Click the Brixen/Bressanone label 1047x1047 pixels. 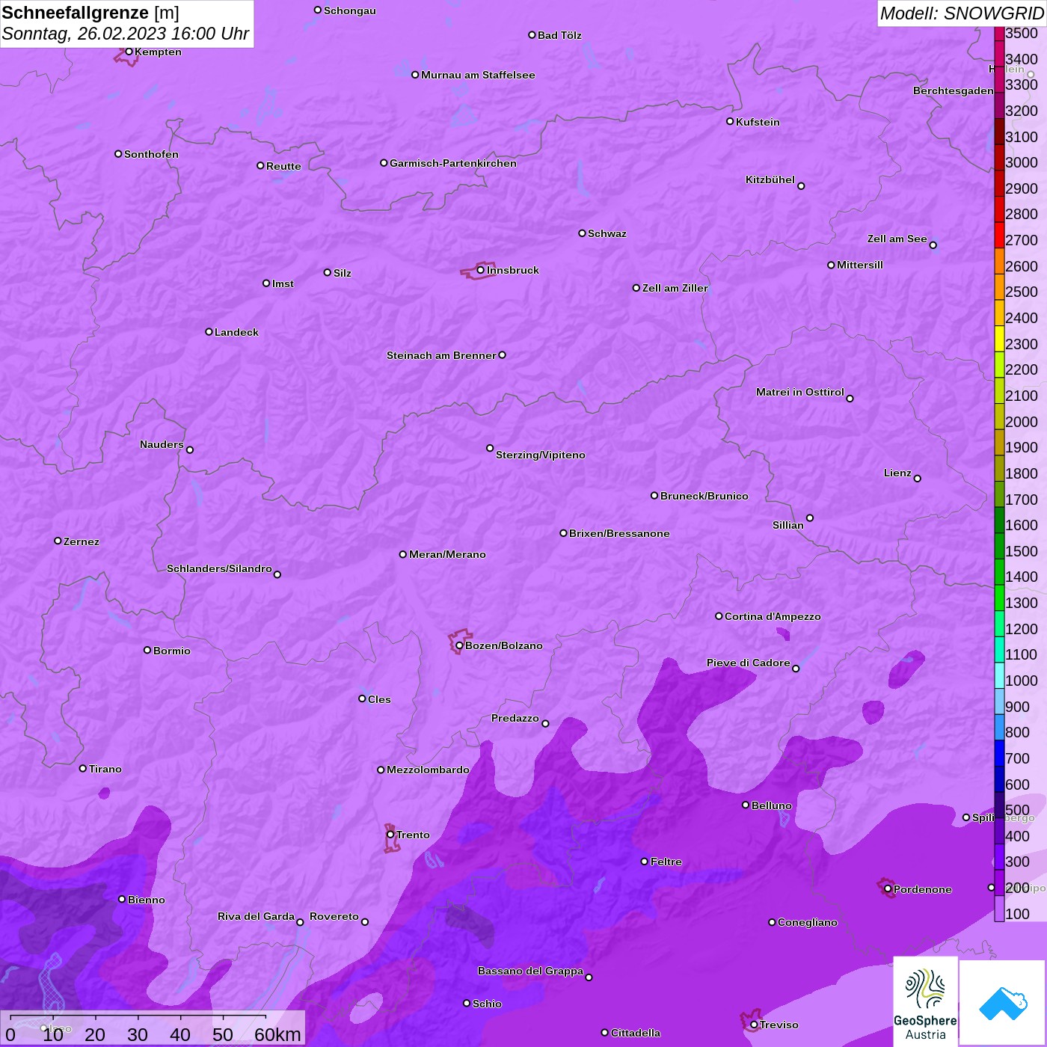pyautogui.click(x=619, y=533)
